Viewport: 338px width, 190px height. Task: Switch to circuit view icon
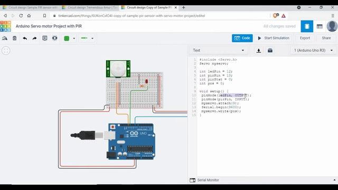tap(307, 26)
